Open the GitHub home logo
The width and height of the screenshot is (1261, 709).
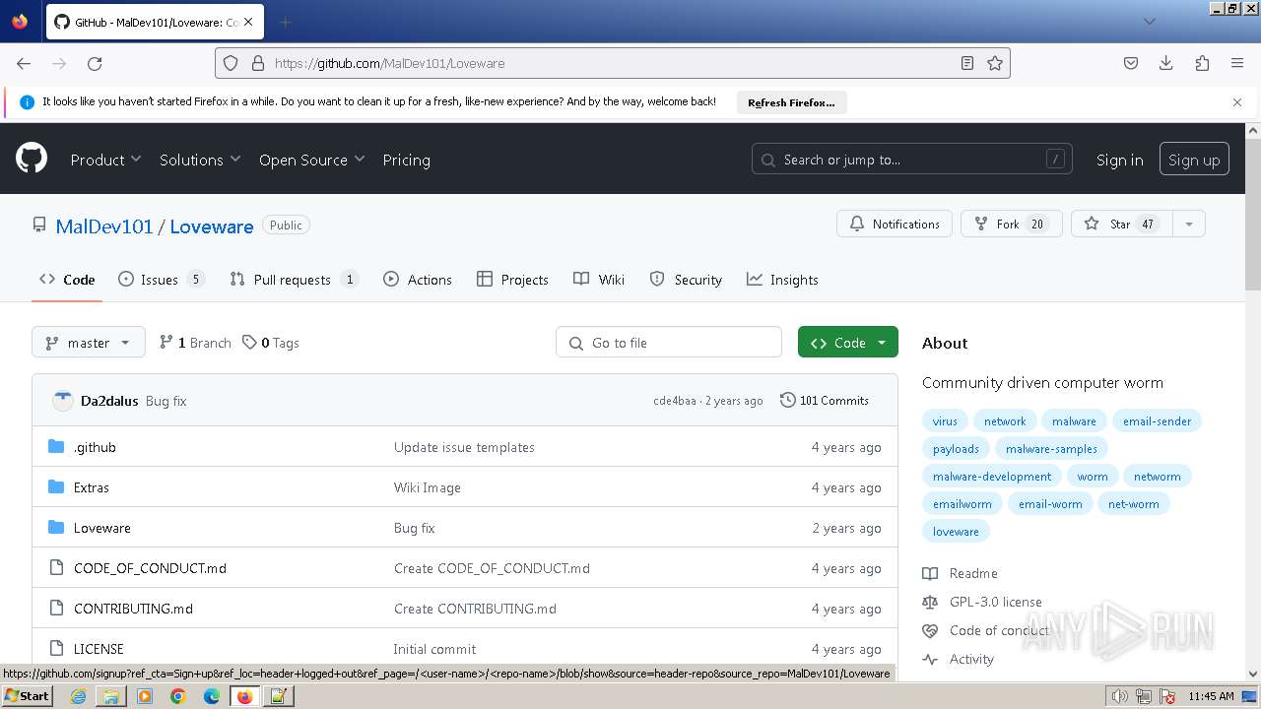(32, 159)
